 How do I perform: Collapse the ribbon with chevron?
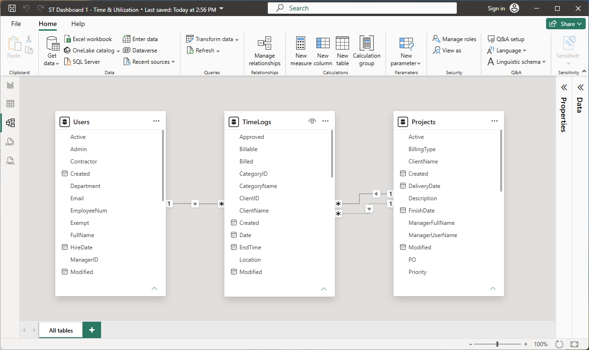pos(584,72)
